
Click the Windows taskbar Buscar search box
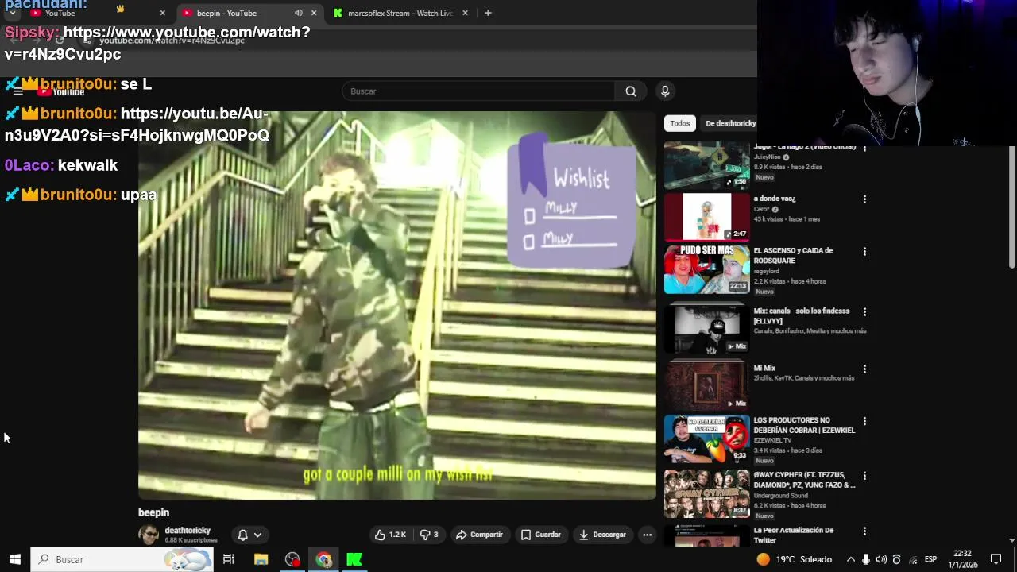pyautogui.click(x=122, y=559)
